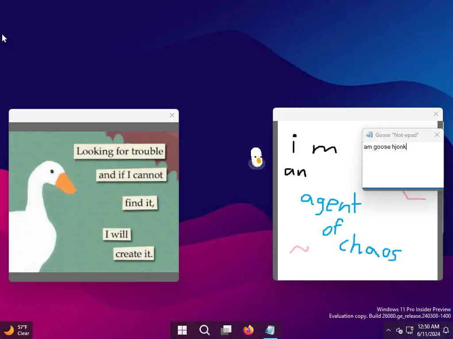Open Task View on the taskbar

pos(226,330)
